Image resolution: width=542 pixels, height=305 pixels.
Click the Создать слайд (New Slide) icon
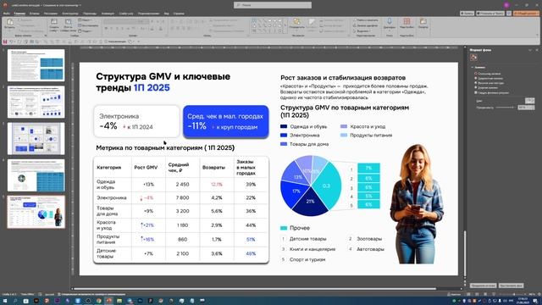click(x=54, y=22)
